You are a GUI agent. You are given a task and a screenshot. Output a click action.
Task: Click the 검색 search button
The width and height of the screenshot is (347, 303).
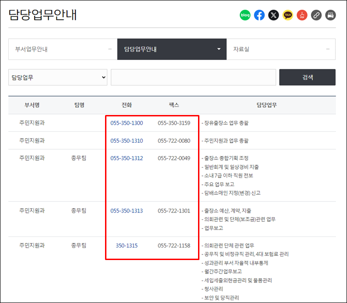(307, 77)
